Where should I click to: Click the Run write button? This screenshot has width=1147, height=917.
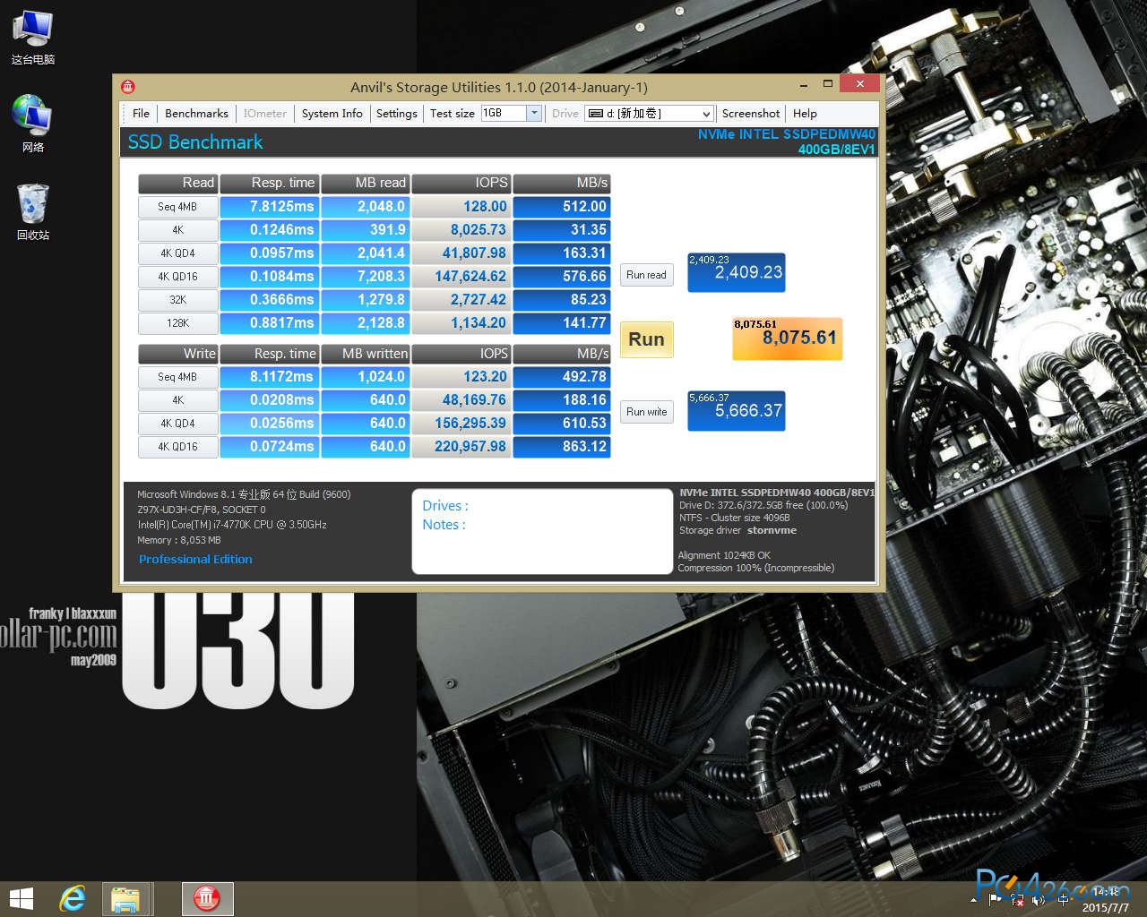[x=646, y=412]
